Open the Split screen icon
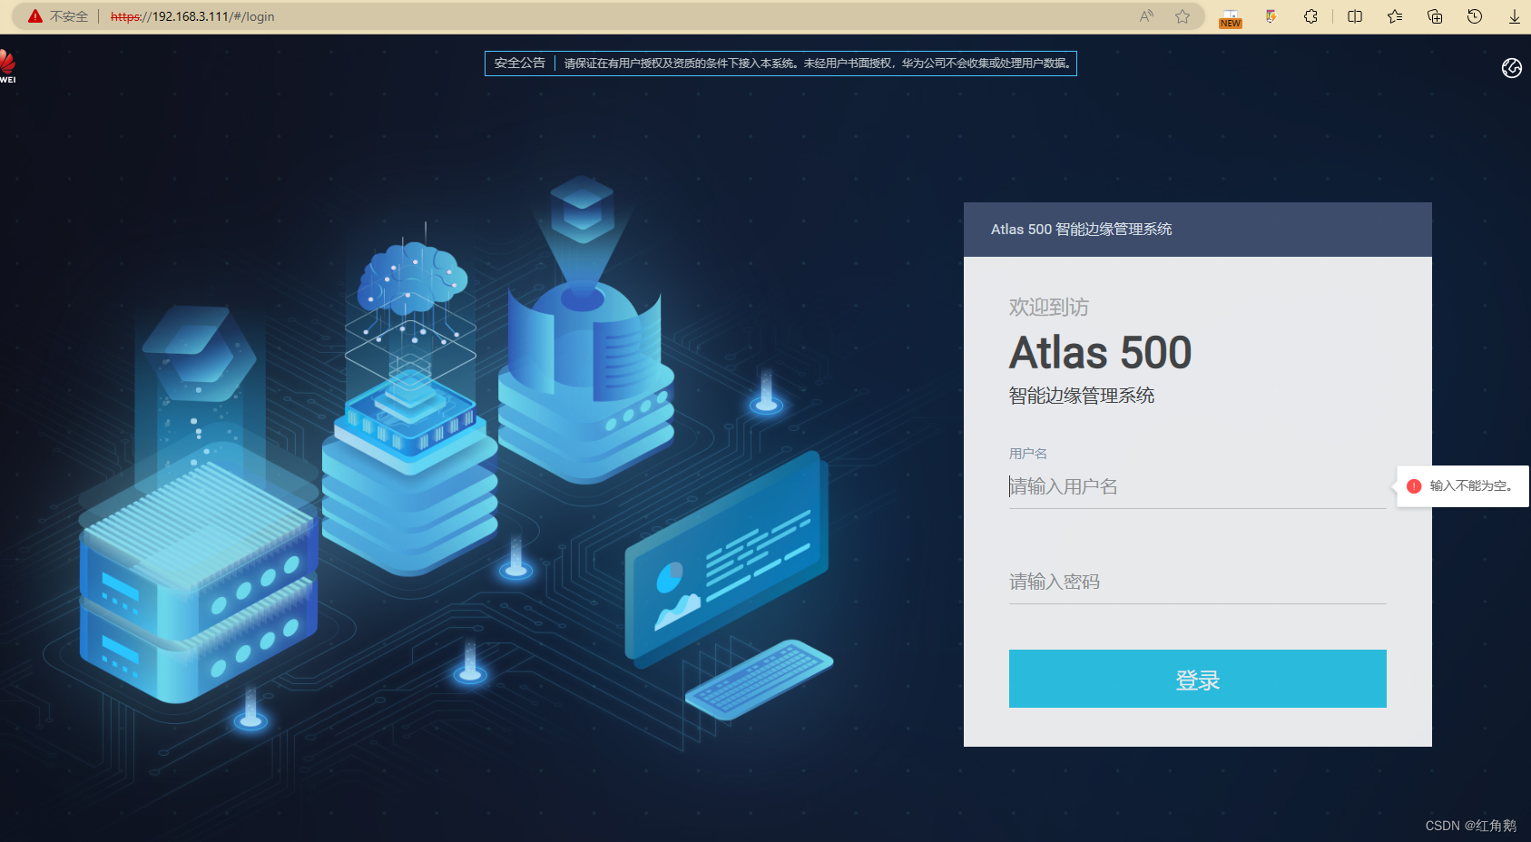Viewport: 1531px width, 842px height. pos(1354,16)
